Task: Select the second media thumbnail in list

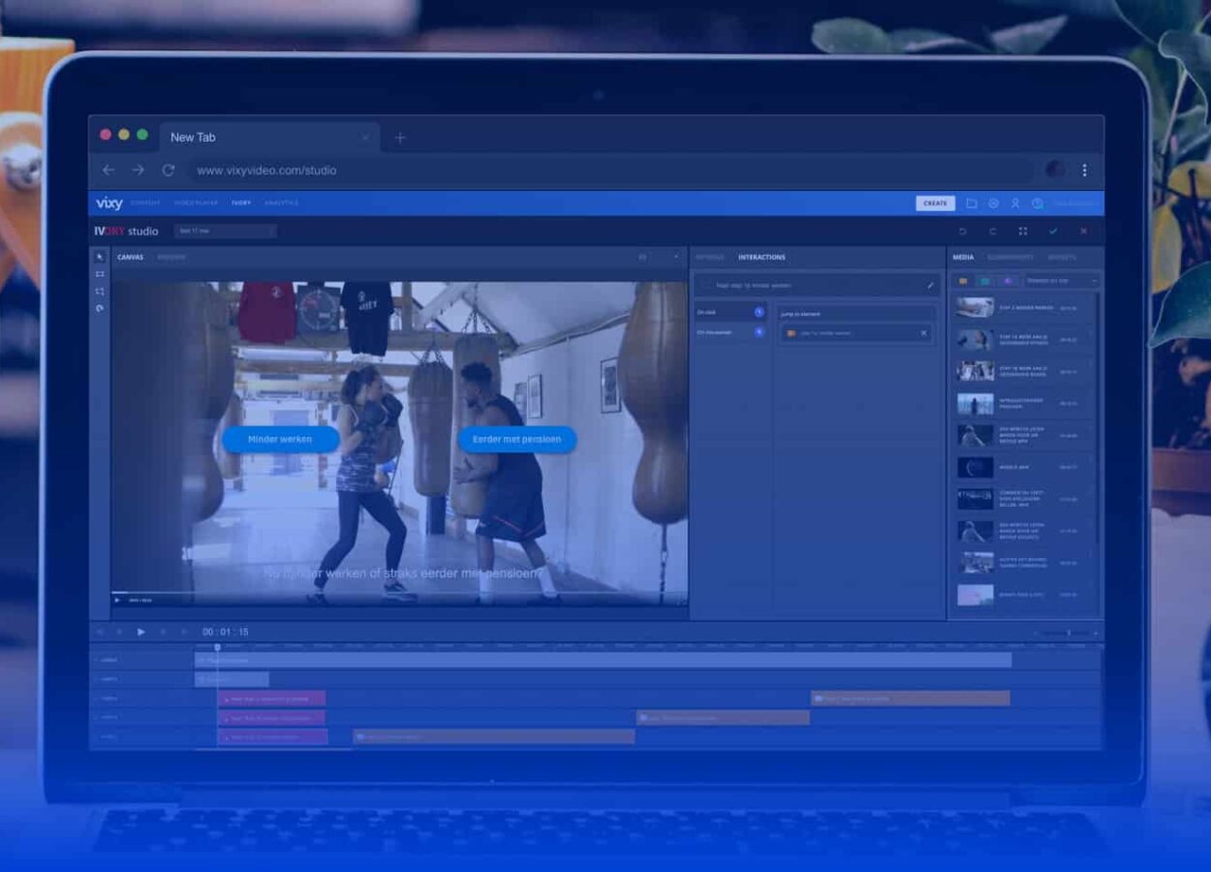Action: click(x=975, y=339)
